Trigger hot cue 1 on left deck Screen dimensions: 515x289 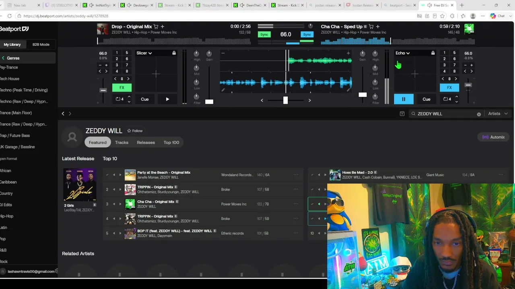point(117,53)
